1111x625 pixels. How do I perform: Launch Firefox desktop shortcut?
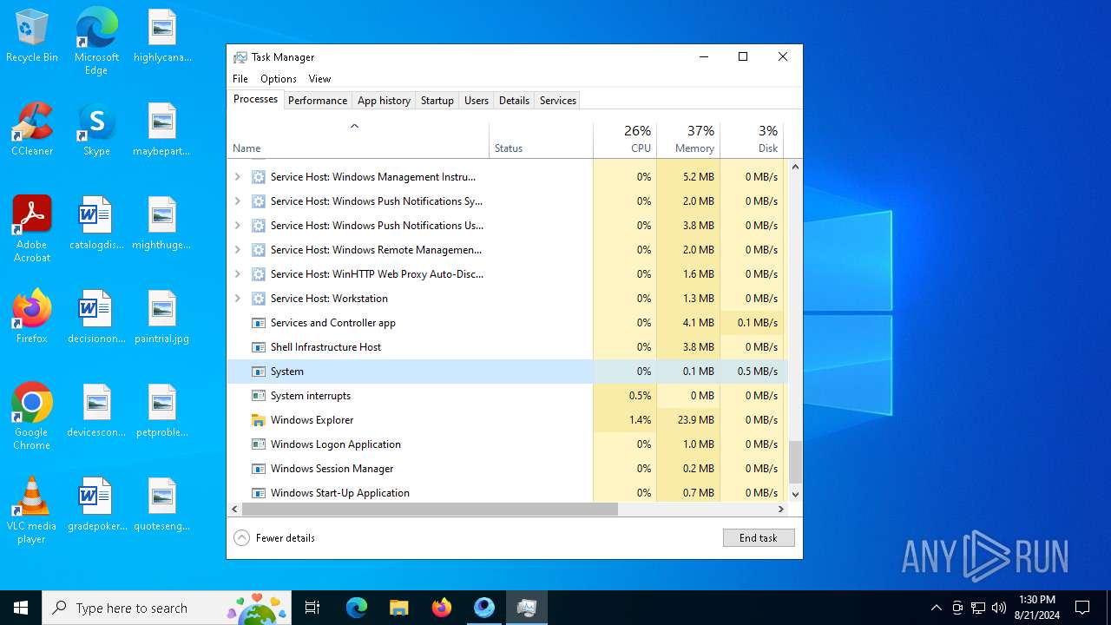pyautogui.click(x=32, y=317)
